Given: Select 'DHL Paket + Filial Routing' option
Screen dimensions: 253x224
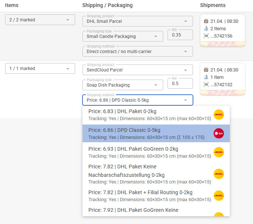Looking at the screenshot, I should [156, 196].
